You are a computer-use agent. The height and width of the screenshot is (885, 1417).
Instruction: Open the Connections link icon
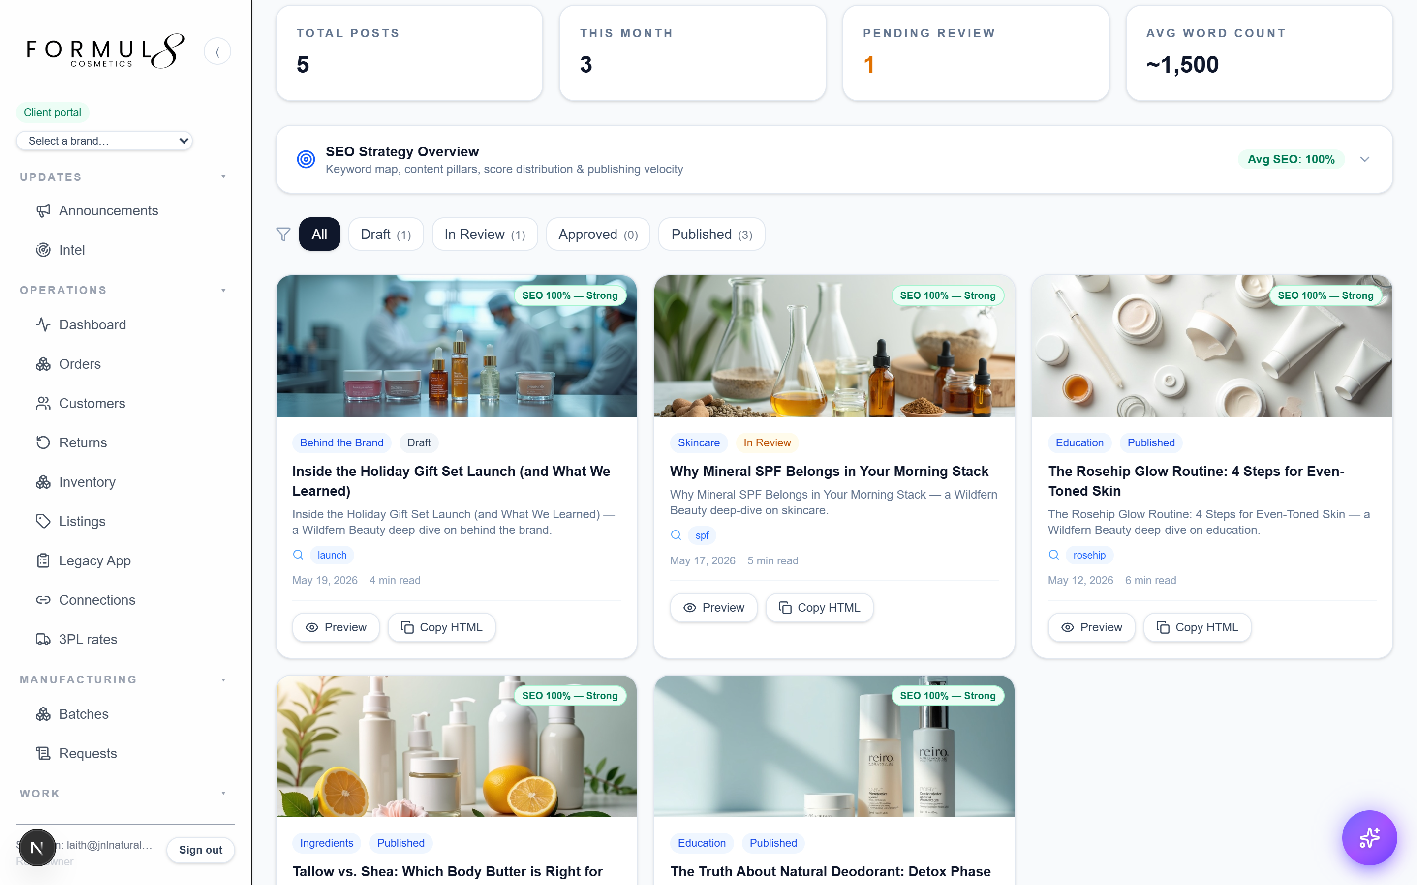[43, 600]
